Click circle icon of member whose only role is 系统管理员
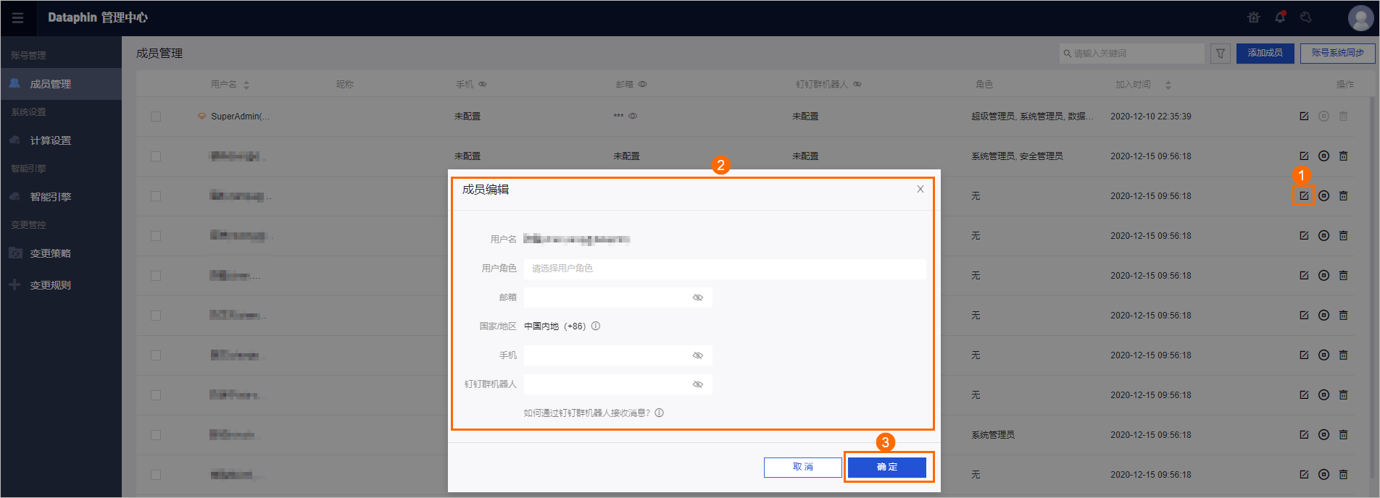 click(x=1323, y=435)
